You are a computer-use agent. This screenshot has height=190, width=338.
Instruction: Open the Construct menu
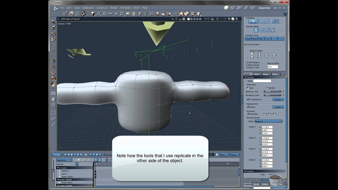click(x=102, y=8)
